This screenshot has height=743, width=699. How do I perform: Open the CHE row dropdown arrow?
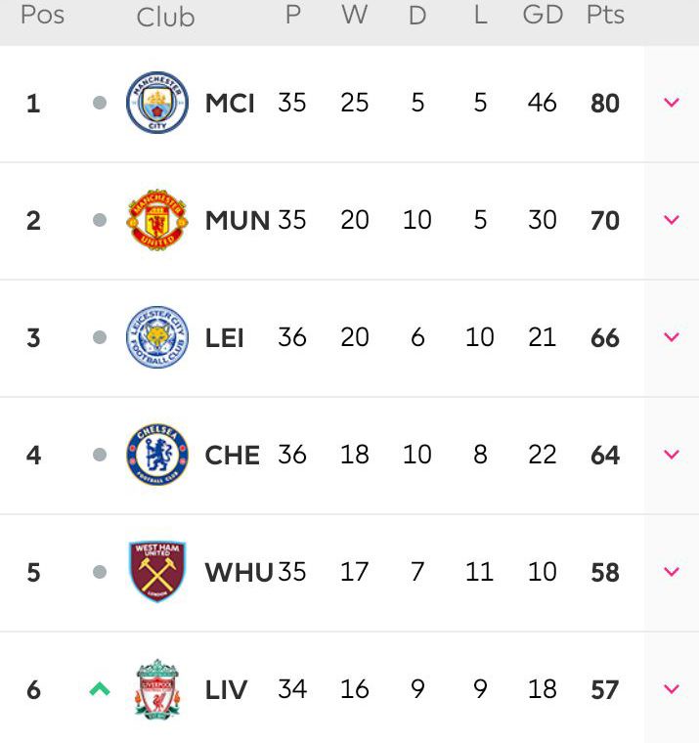pos(671,455)
